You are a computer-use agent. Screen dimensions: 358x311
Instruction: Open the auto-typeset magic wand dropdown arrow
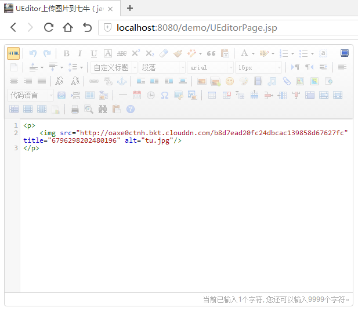pyautogui.click(x=200, y=53)
